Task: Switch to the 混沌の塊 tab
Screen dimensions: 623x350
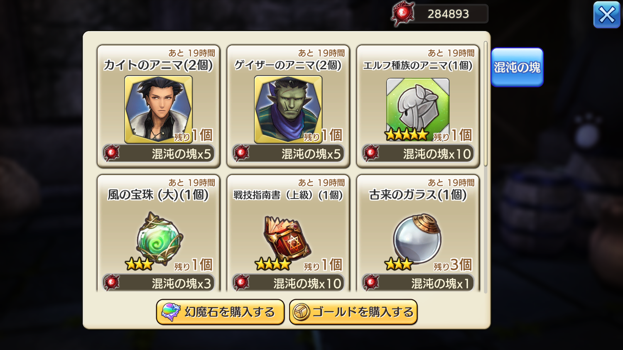Action: tap(517, 67)
